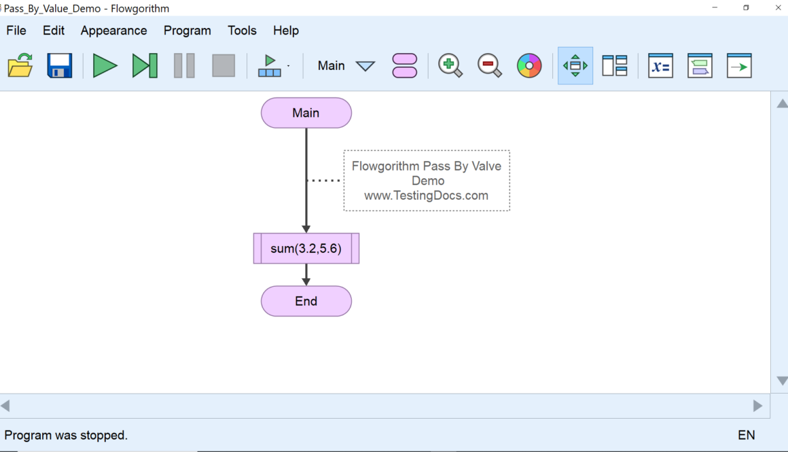Open the Appearance menu
Viewport: 788px width, 452px height.
point(113,31)
